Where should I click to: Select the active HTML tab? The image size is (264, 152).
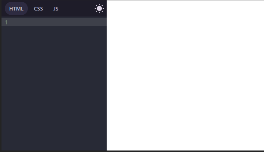(x=16, y=9)
